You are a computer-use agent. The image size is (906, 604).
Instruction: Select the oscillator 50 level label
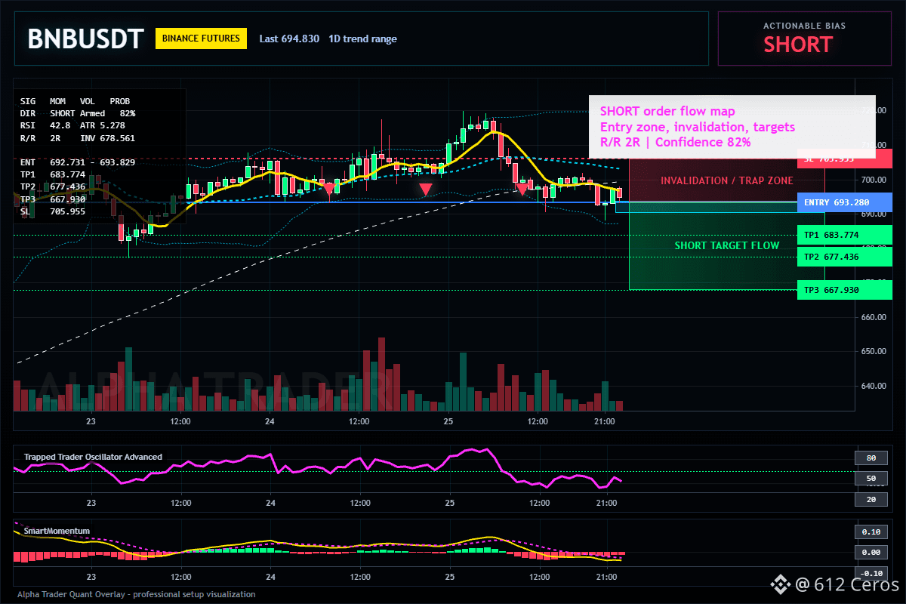point(871,479)
